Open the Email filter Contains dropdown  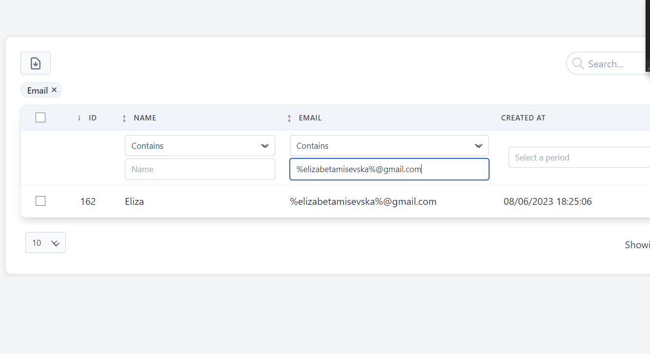click(x=389, y=146)
